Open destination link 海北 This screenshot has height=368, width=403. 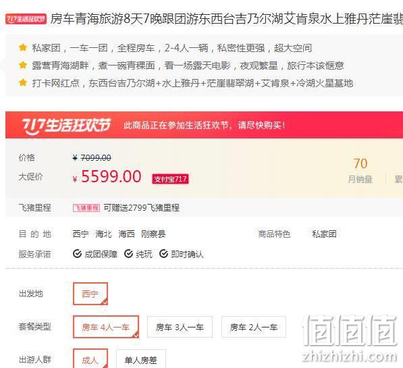[x=103, y=234]
